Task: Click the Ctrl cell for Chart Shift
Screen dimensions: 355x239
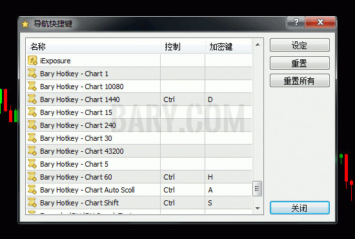Action: pyautogui.click(x=183, y=203)
